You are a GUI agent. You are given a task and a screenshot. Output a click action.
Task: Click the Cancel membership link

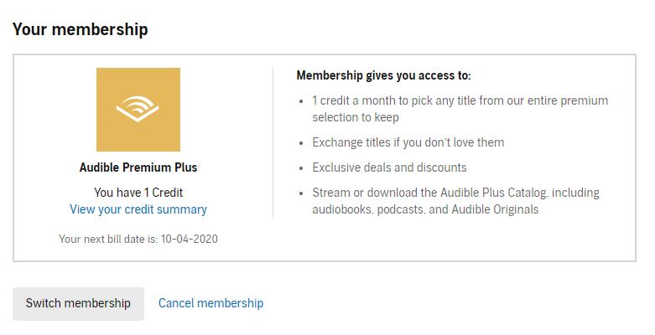point(211,303)
